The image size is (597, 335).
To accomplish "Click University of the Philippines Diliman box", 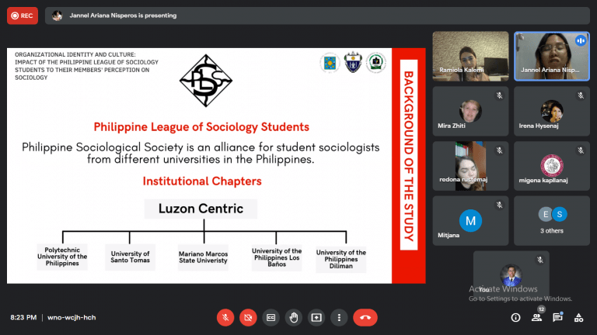I will point(341,260).
